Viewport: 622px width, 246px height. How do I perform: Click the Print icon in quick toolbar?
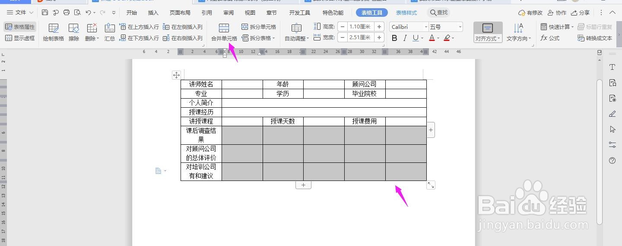[x=67, y=12]
